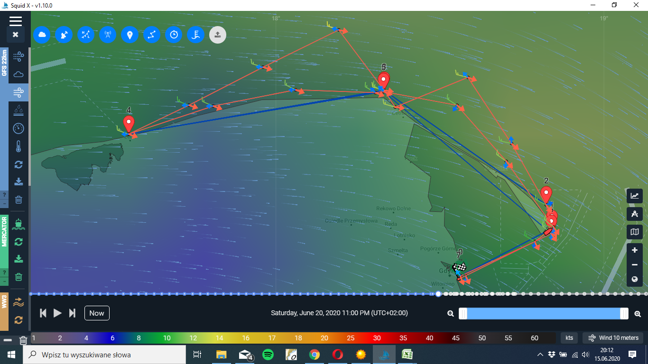
Task: Click the right handle of timeline range slider
Action: click(x=624, y=313)
